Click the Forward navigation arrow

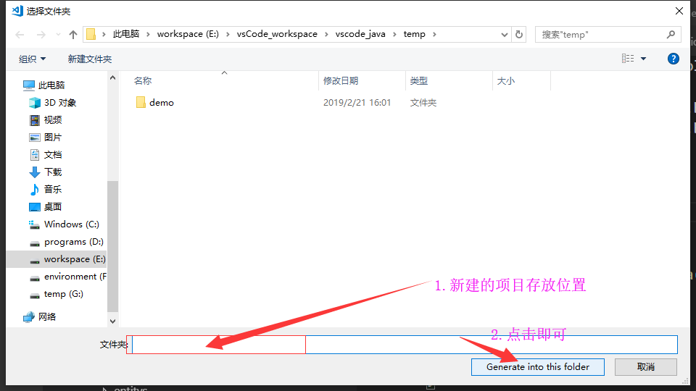41,35
